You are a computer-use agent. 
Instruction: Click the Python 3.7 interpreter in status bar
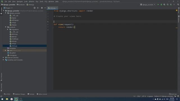click(164, 96)
